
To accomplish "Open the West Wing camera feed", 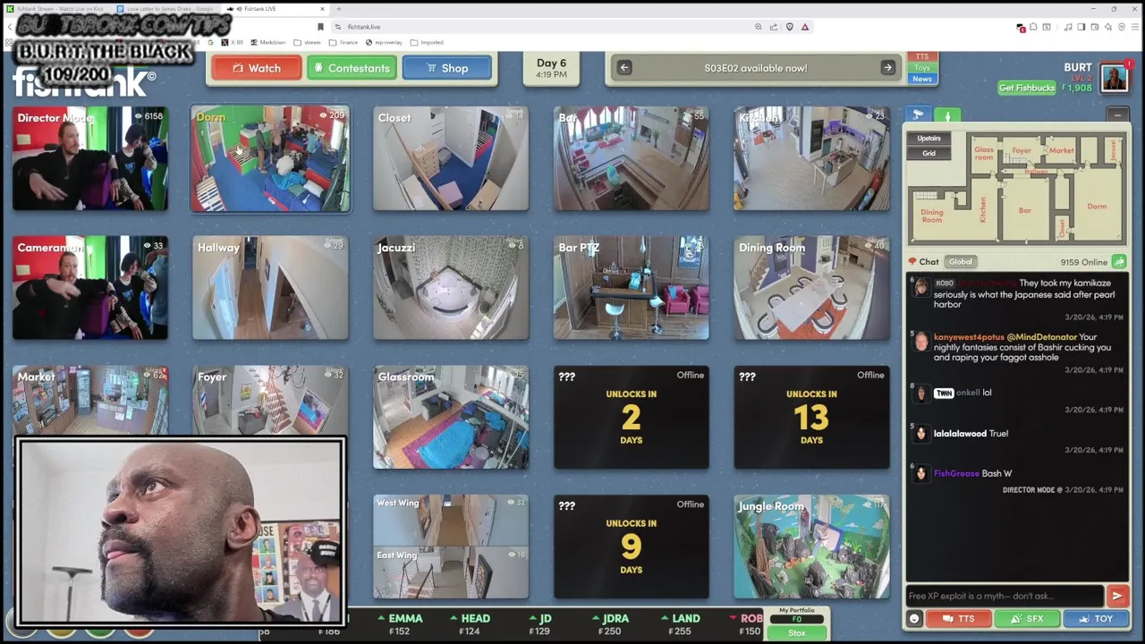I will pyautogui.click(x=451, y=519).
